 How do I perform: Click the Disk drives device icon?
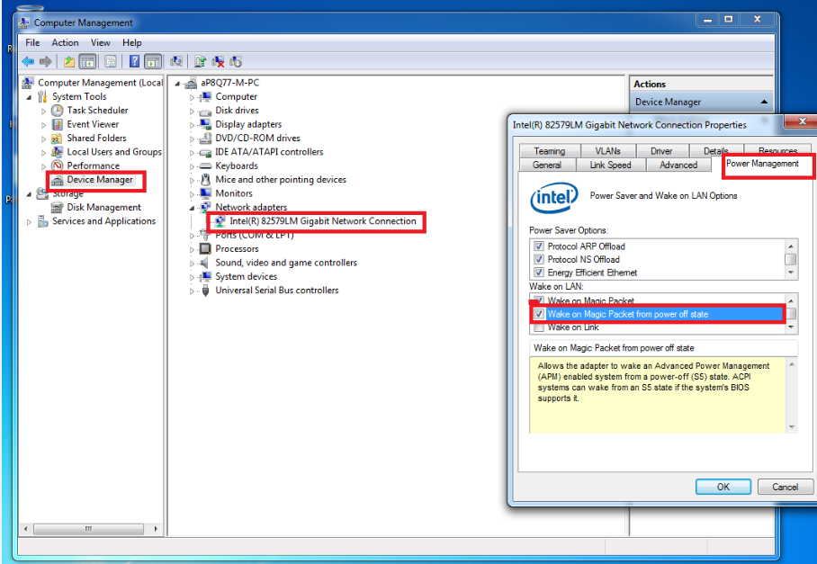click(206, 111)
